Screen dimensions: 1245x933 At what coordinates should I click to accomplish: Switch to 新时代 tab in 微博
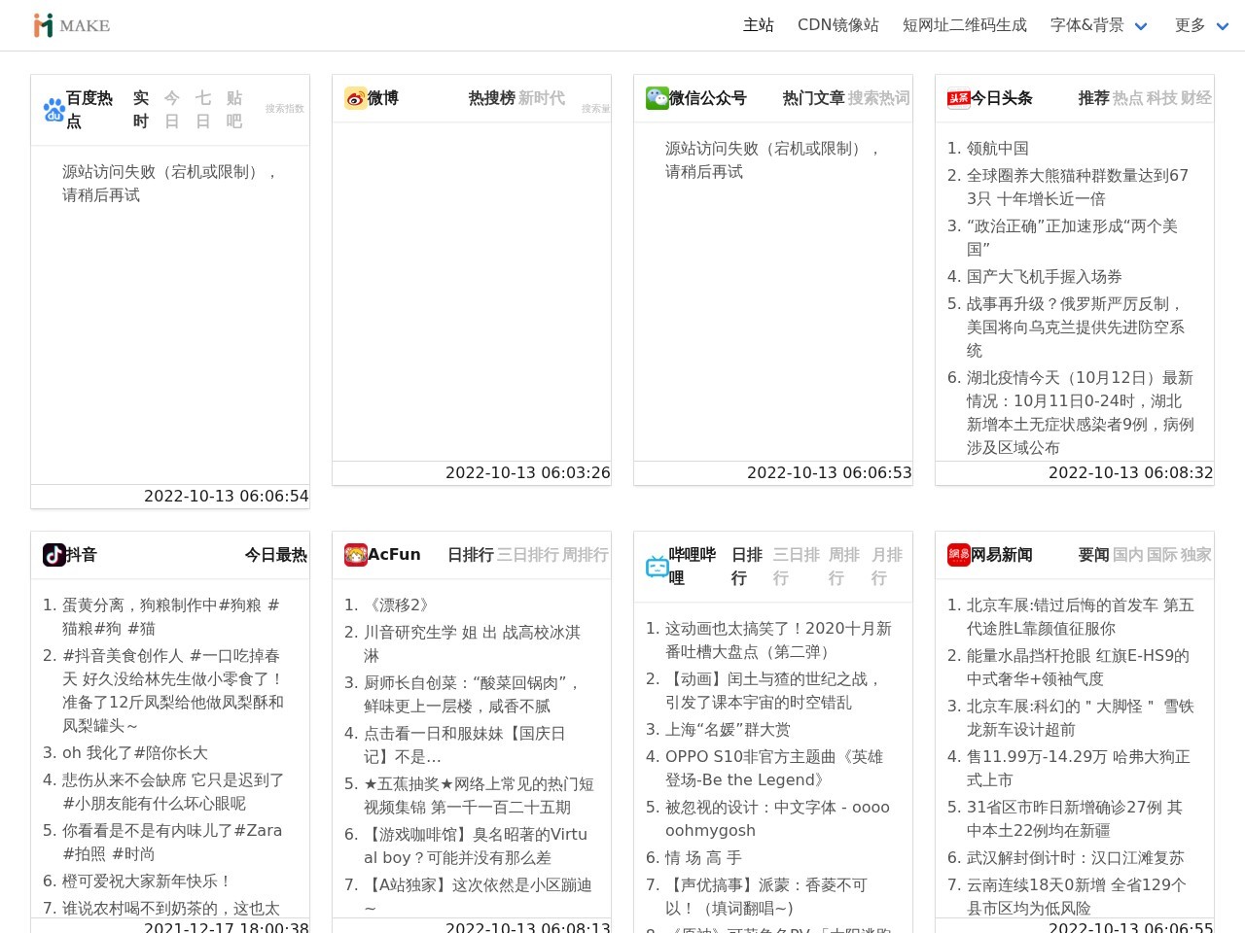(542, 98)
